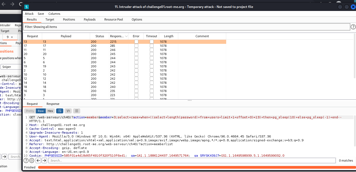Viewport: 356px width, 172px height.
Task: Click browser back arrow at top left
Action: click(x=3, y=4)
